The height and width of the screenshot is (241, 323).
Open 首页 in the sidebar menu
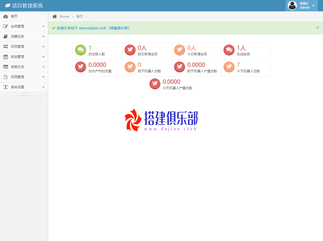[24, 16]
